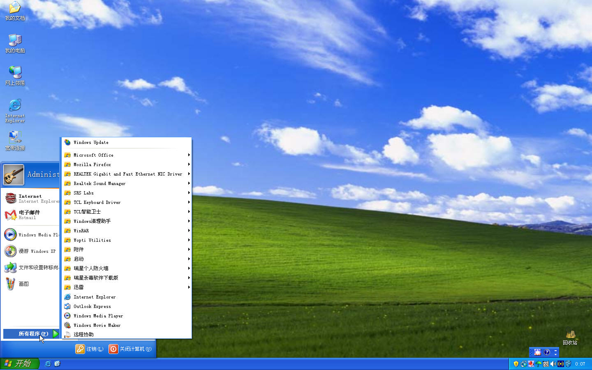Click the 回收站 recycle bin icon
Image resolution: width=592 pixels, height=370 pixels.
570,336
